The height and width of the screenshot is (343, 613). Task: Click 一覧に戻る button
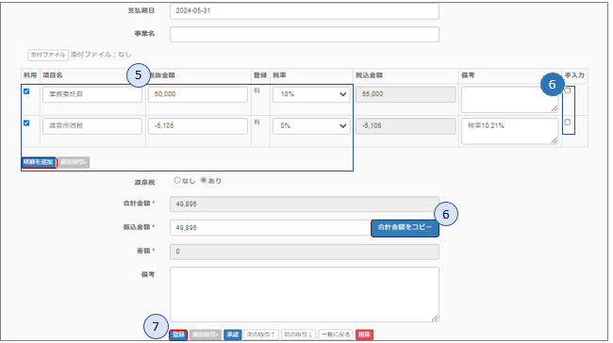(336, 335)
